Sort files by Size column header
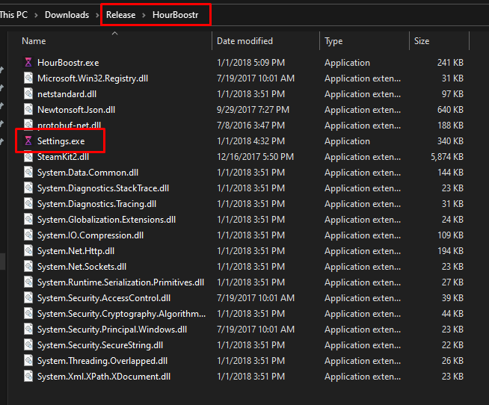Image resolution: width=489 pixels, height=405 pixels. coord(423,41)
